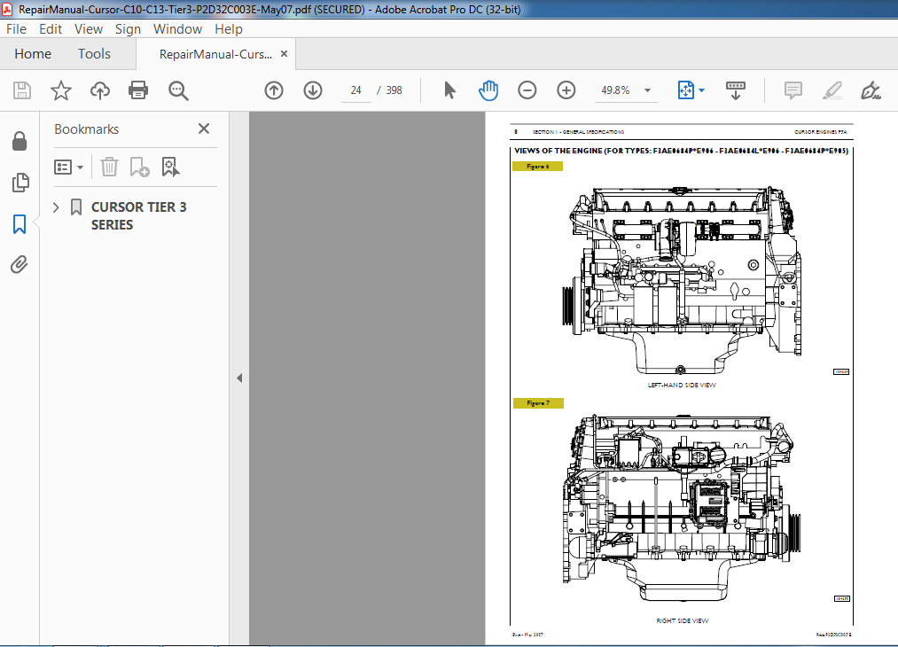Add a sticky note comment
This screenshot has width=898, height=647.
[793, 90]
